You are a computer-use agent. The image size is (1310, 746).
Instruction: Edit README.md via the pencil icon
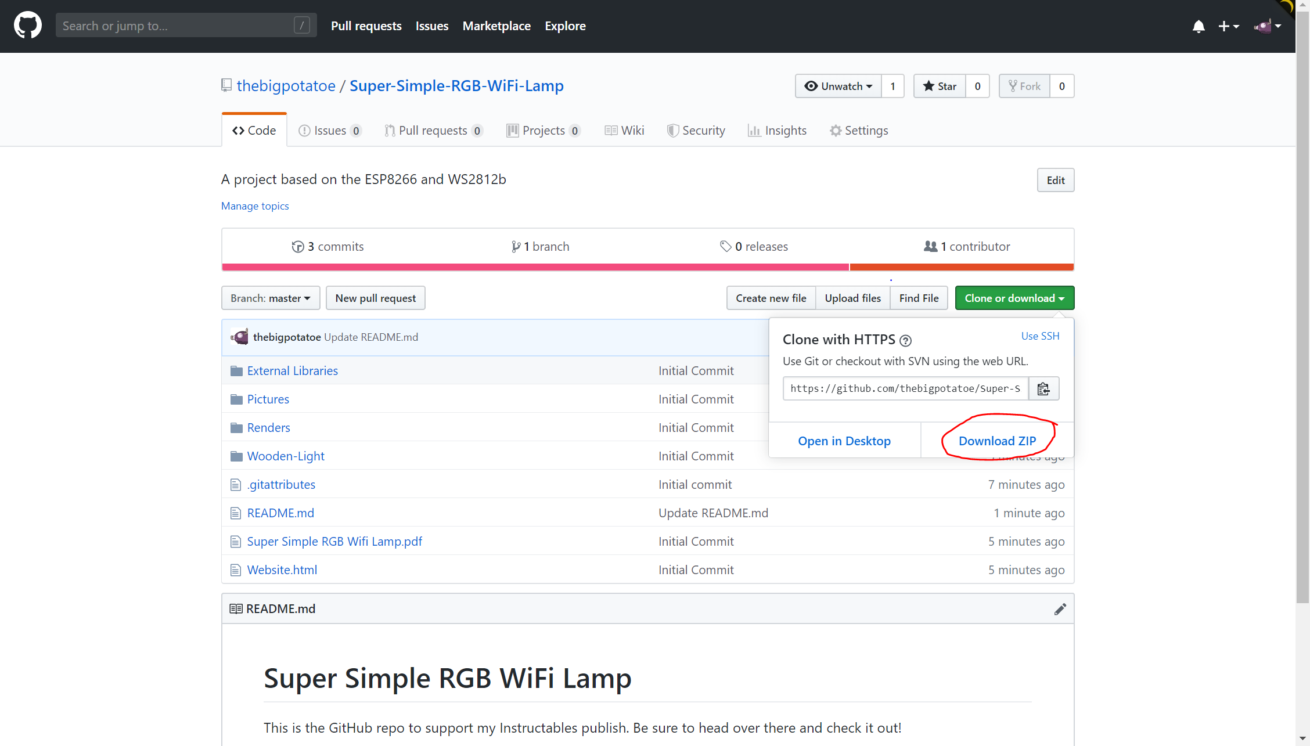tap(1060, 608)
